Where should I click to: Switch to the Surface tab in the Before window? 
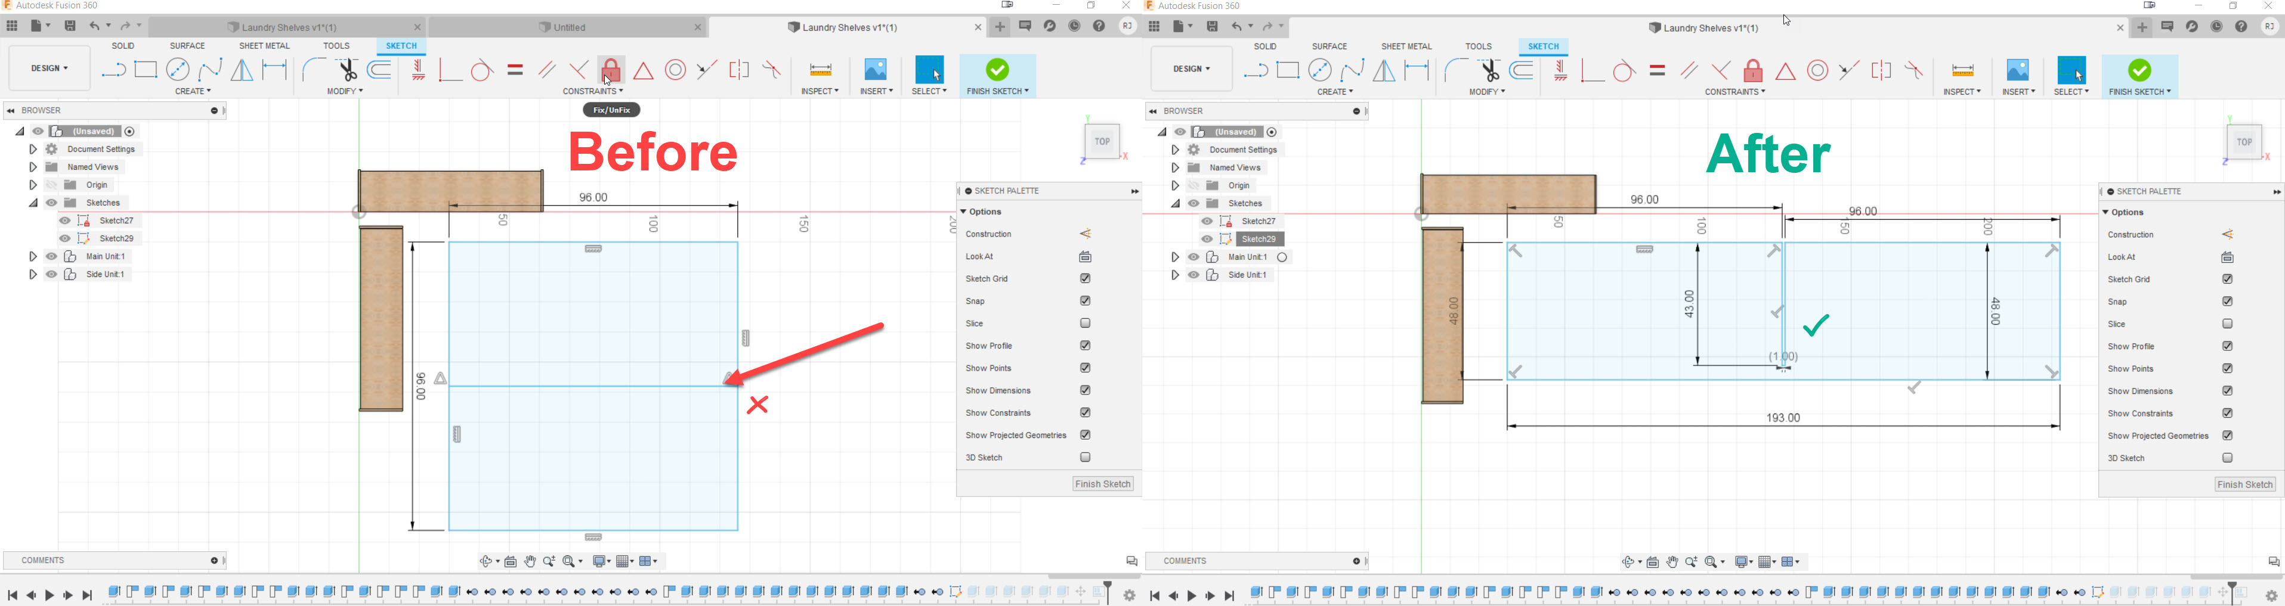pos(187,46)
